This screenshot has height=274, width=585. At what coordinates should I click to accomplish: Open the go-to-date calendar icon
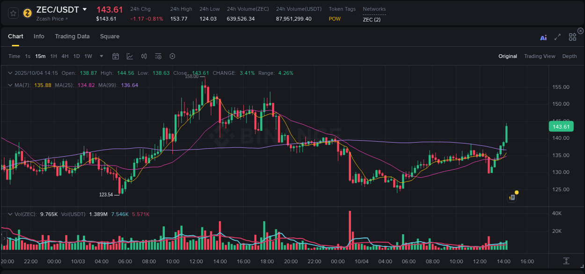[116, 56]
